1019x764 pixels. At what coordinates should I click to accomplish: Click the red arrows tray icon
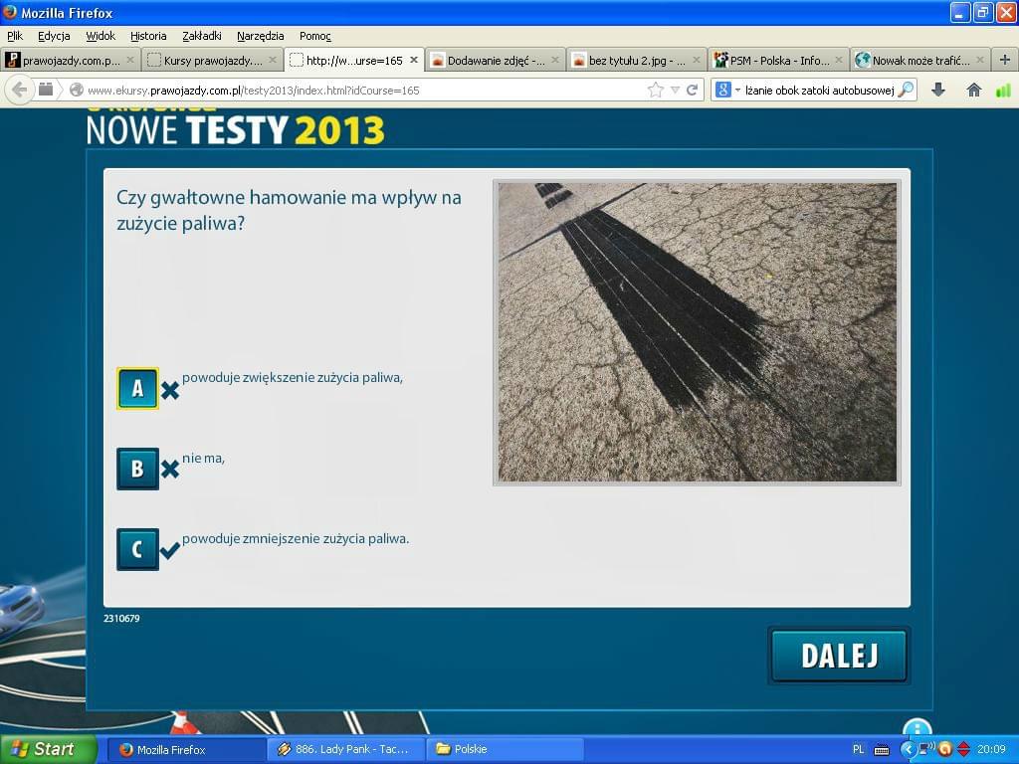(x=963, y=750)
